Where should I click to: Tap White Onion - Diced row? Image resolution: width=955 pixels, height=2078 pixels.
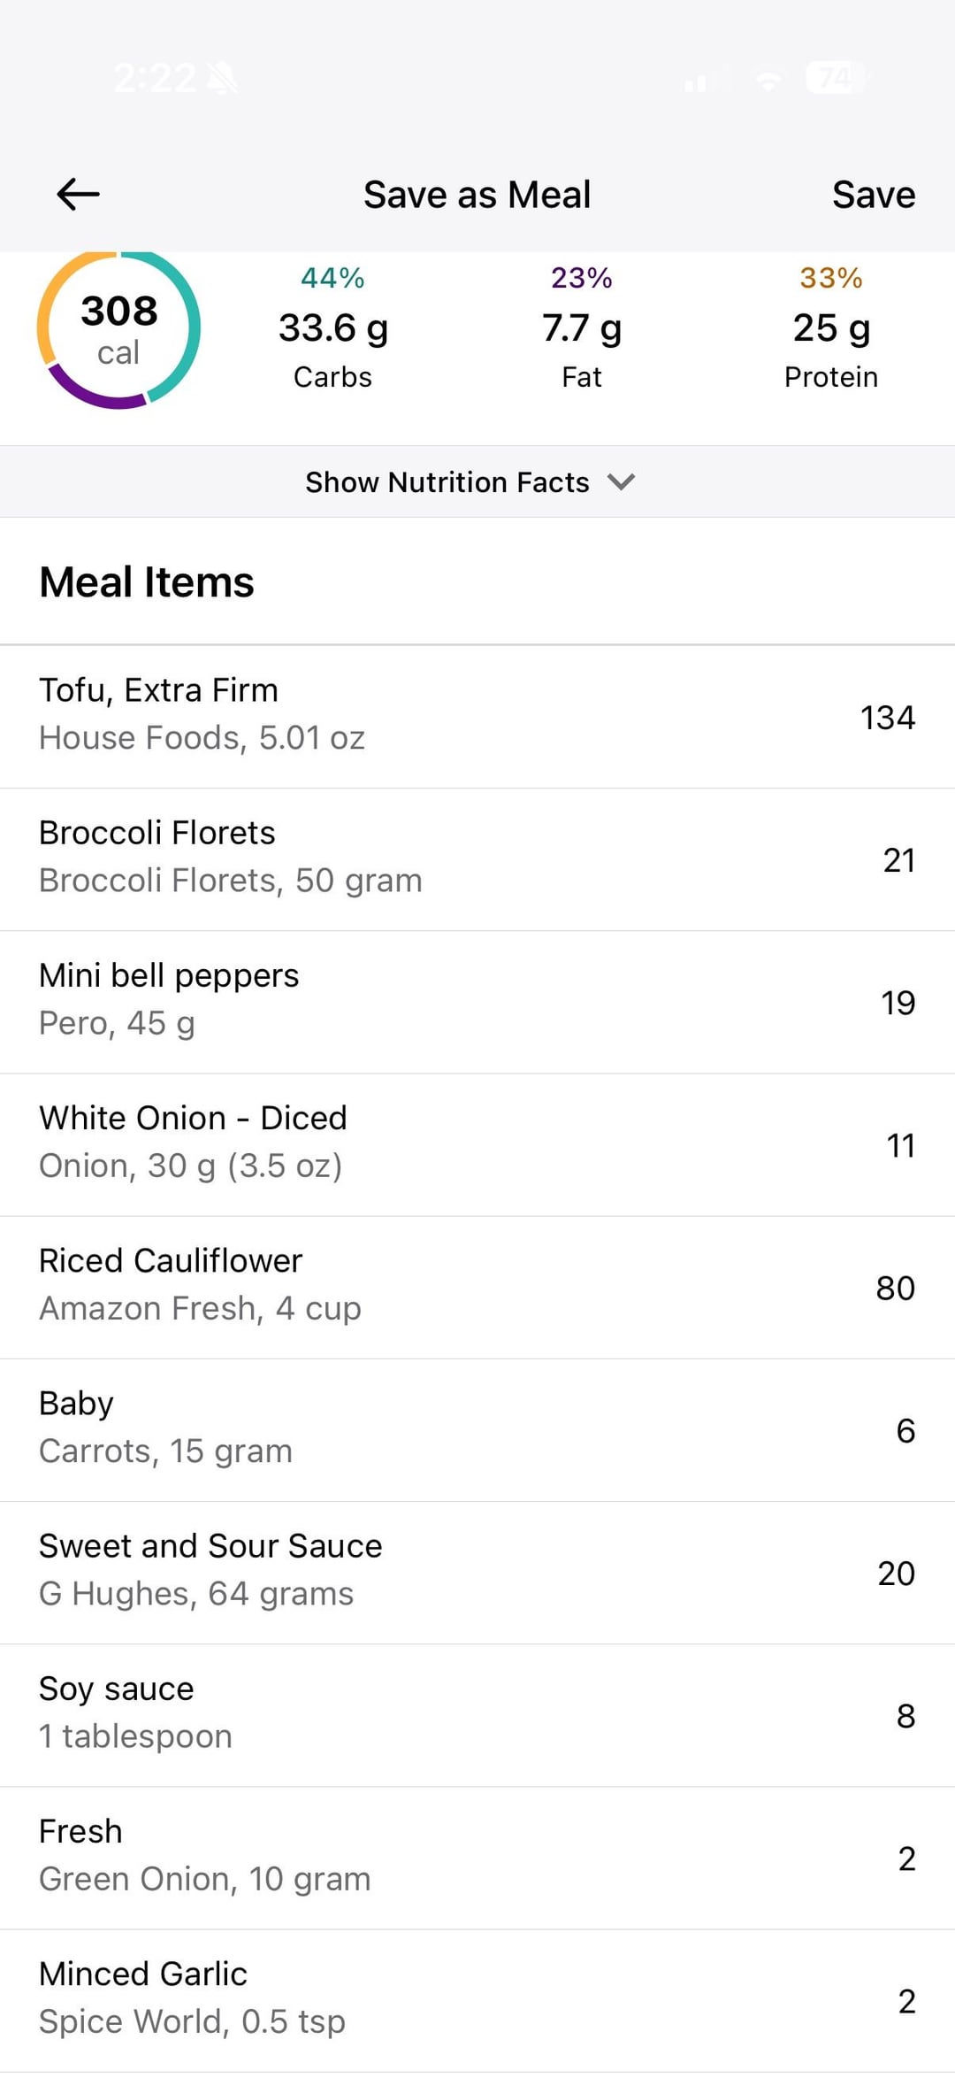[x=477, y=1144]
